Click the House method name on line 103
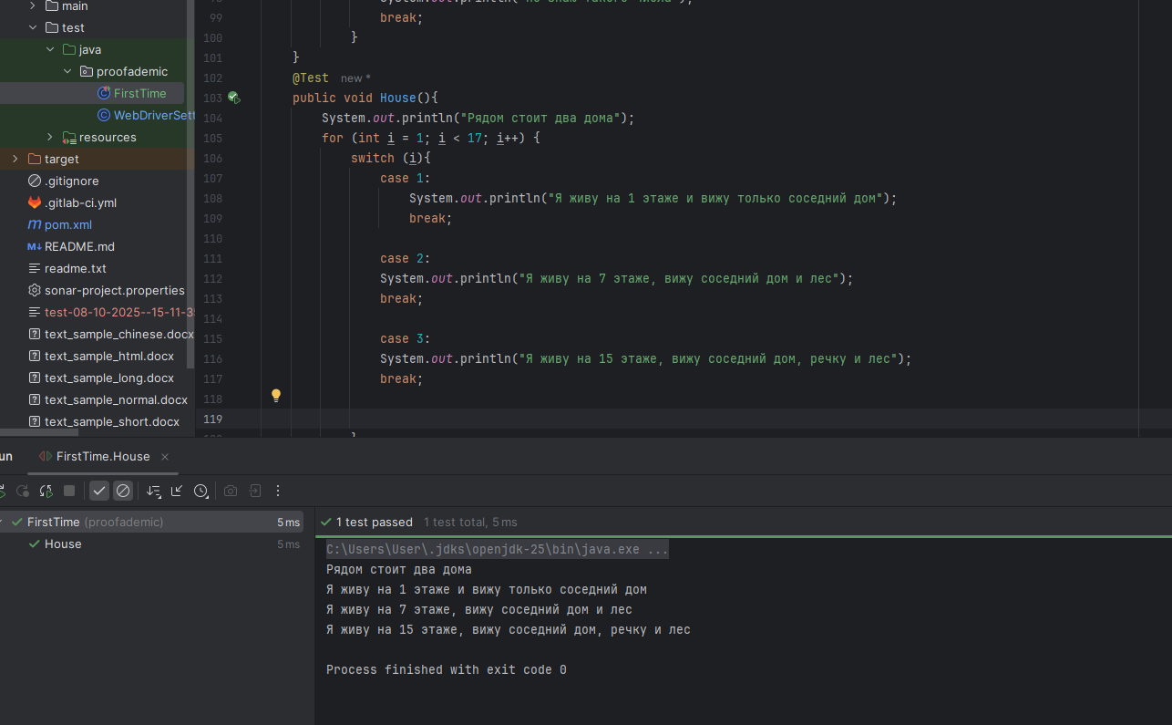1172x725 pixels. pos(398,98)
